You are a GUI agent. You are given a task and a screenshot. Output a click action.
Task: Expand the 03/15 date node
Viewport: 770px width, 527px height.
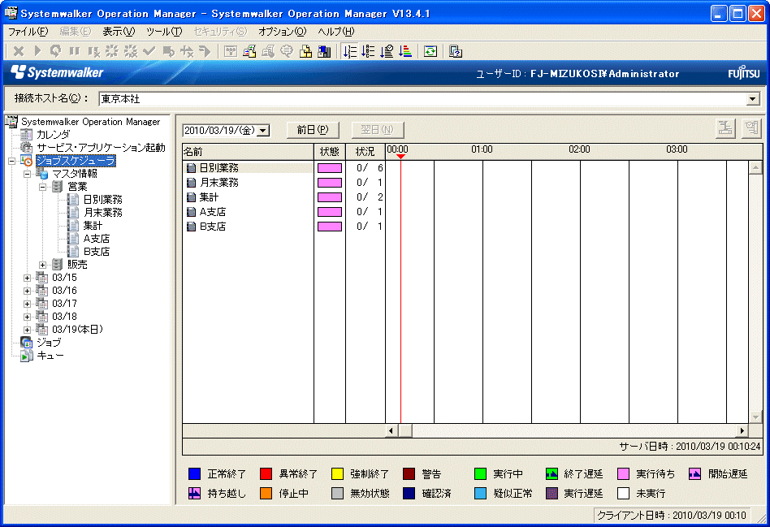pyautogui.click(x=28, y=278)
